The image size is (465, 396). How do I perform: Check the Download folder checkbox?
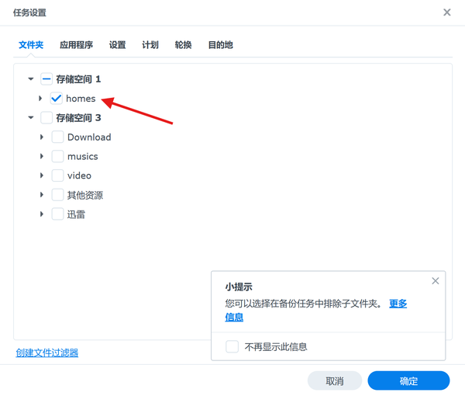(57, 137)
